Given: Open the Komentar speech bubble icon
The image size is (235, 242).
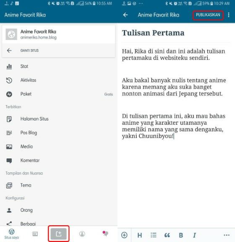Looking at the screenshot, I should pos(9,160).
